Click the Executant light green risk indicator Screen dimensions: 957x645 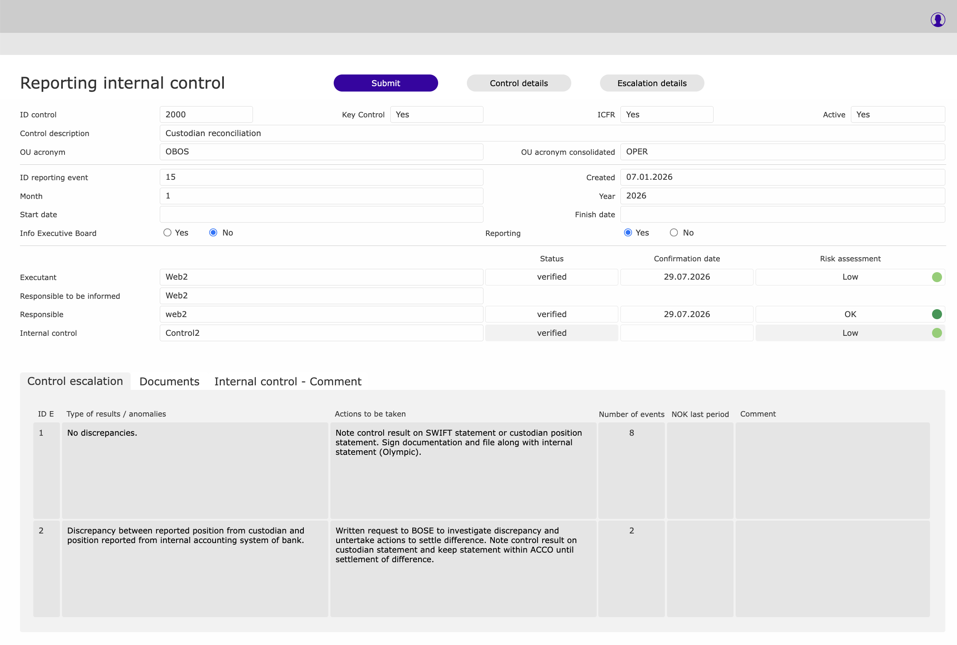pyautogui.click(x=937, y=277)
